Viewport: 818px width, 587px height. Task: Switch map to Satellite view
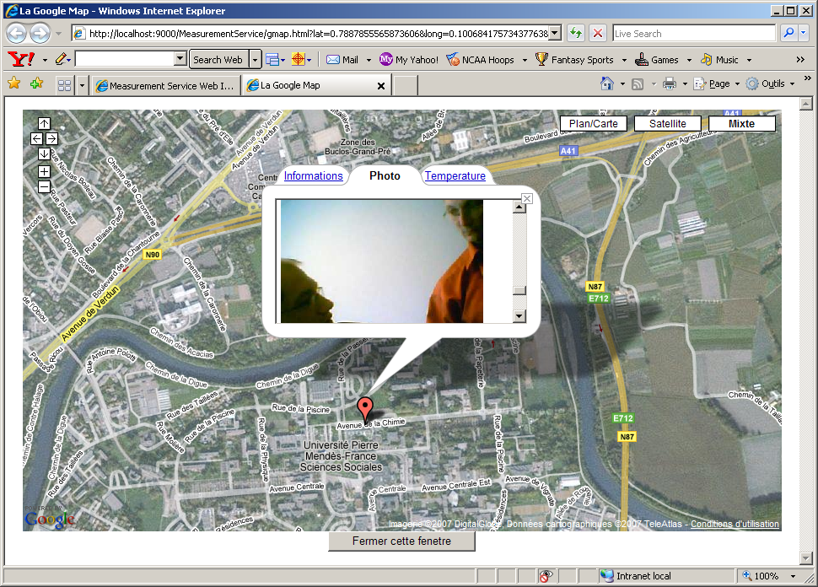[667, 124]
